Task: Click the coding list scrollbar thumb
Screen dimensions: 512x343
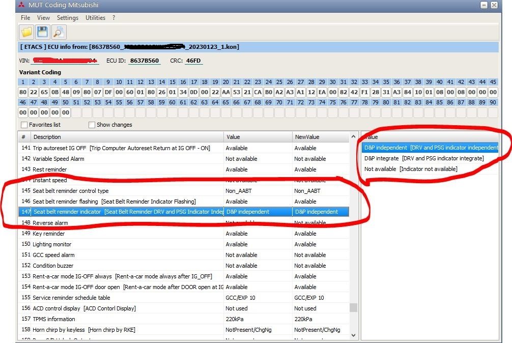Action: point(353,307)
